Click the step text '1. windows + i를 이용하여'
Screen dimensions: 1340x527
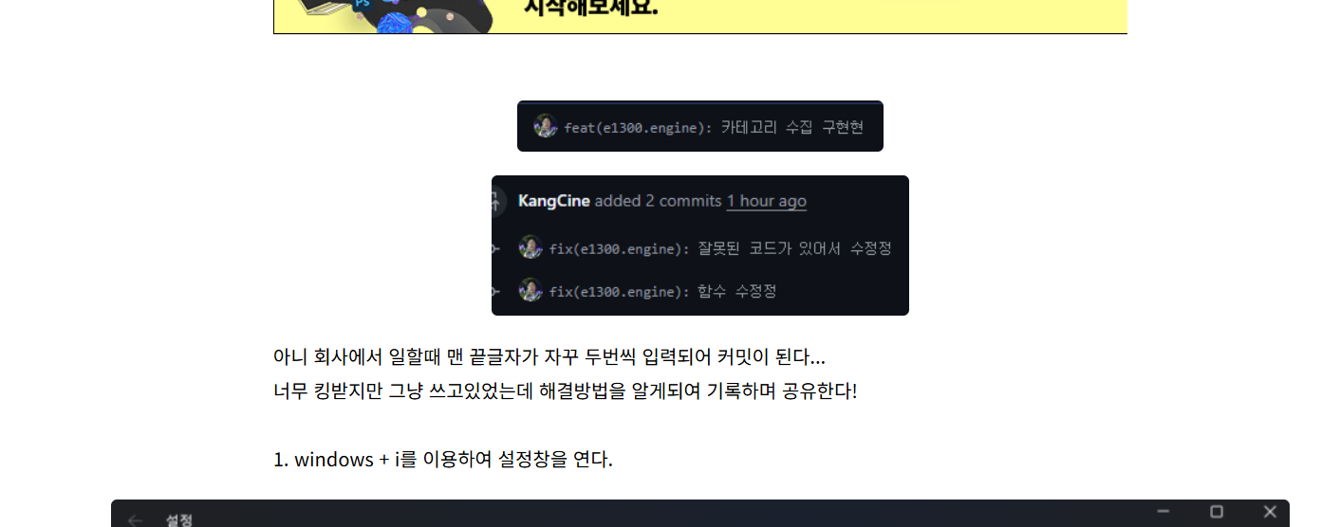point(443,460)
